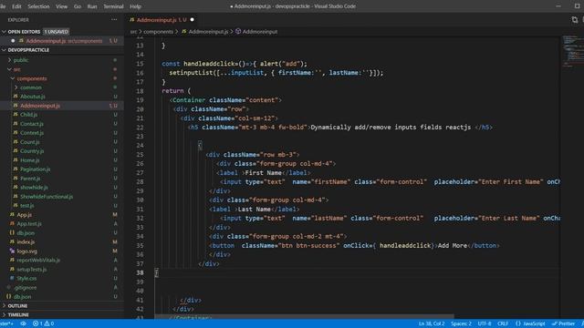Expand the common folder

[x=31, y=87]
